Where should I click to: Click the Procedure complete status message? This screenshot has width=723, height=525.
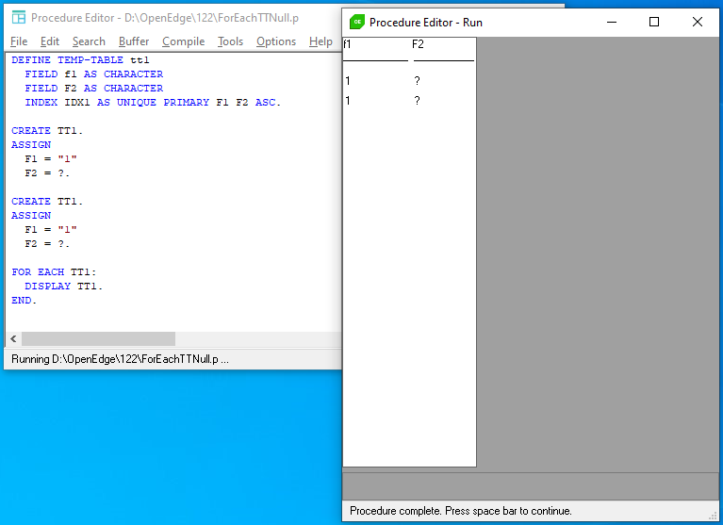[x=461, y=511]
